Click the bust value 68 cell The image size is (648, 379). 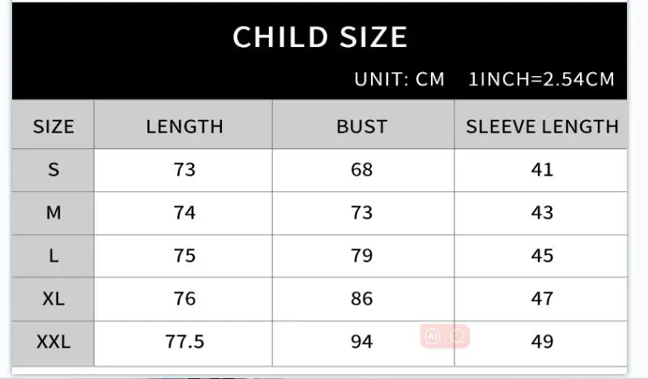point(363,170)
